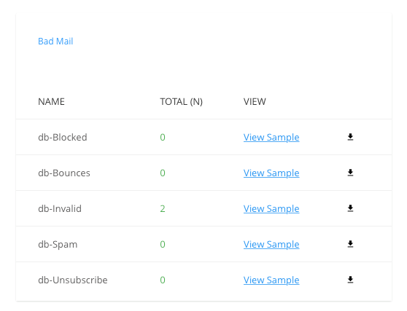Select the db-Blocked row name
407x311 pixels.
point(63,138)
